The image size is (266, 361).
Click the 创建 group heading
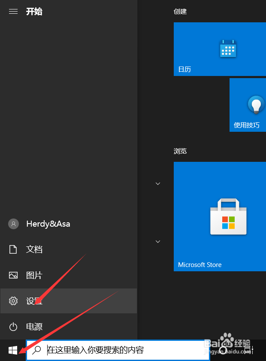[x=180, y=11]
